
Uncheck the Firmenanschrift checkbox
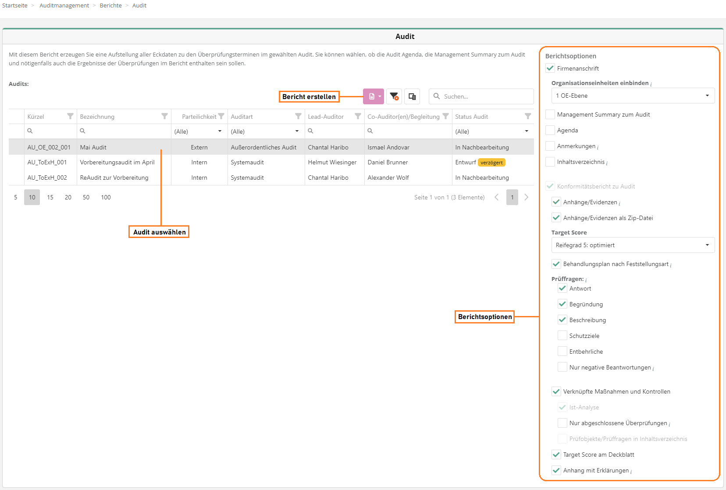(550, 68)
